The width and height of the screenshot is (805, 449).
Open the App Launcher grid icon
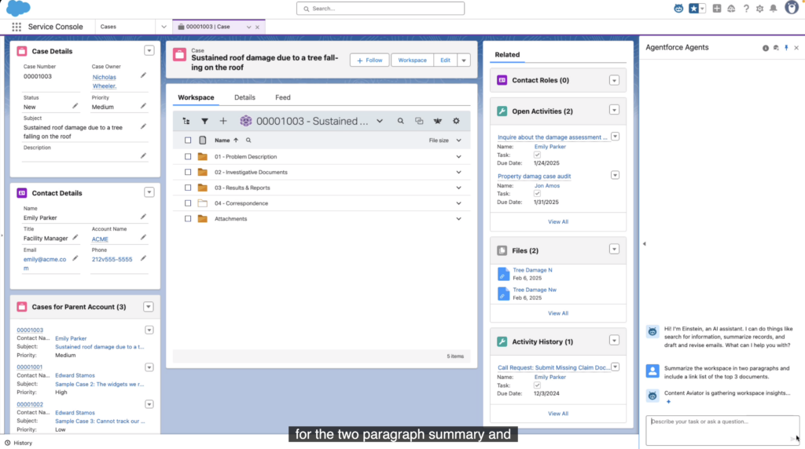point(17,27)
